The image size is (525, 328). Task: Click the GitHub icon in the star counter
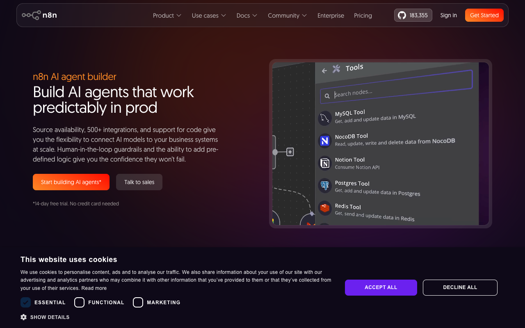point(402,15)
